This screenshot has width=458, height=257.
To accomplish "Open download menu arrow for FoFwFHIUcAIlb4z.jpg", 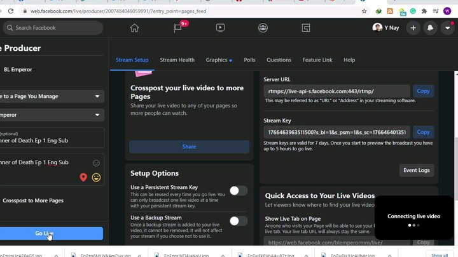I will click(389, 256).
